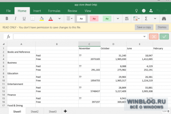Open the cell Borders tool
The height and width of the screenshot is (114, 171).
tap(33, 19)
